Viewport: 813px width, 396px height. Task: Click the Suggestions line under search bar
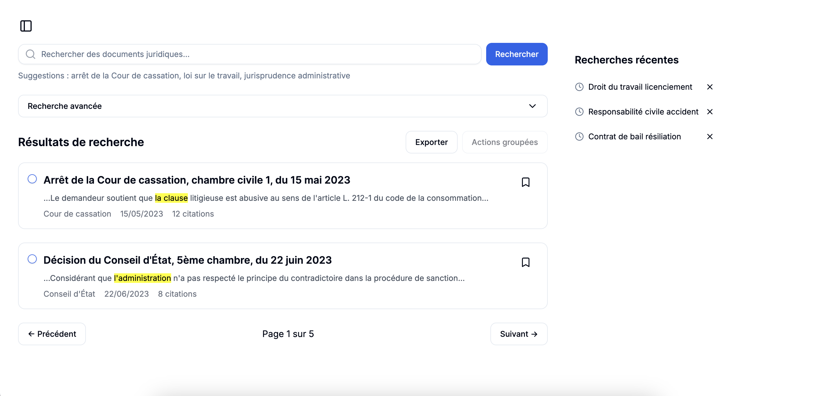click(184, 76)
